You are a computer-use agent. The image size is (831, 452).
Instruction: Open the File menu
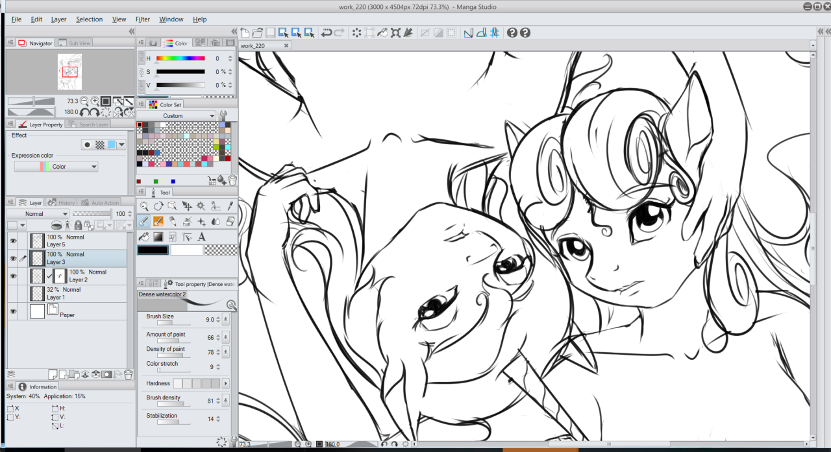click(16, 19)
